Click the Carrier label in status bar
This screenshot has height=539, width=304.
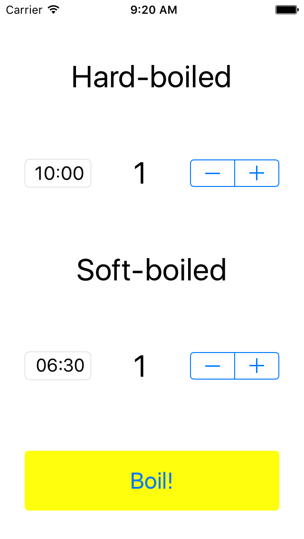[24, 9]
